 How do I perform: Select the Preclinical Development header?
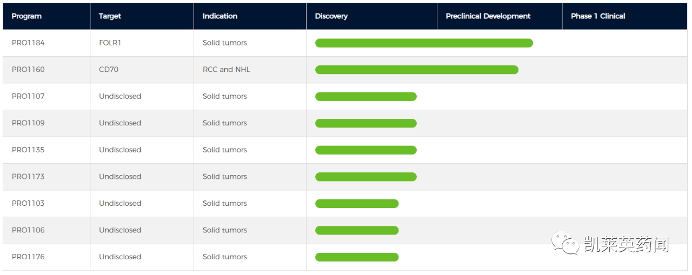click(x=488, y=16)
